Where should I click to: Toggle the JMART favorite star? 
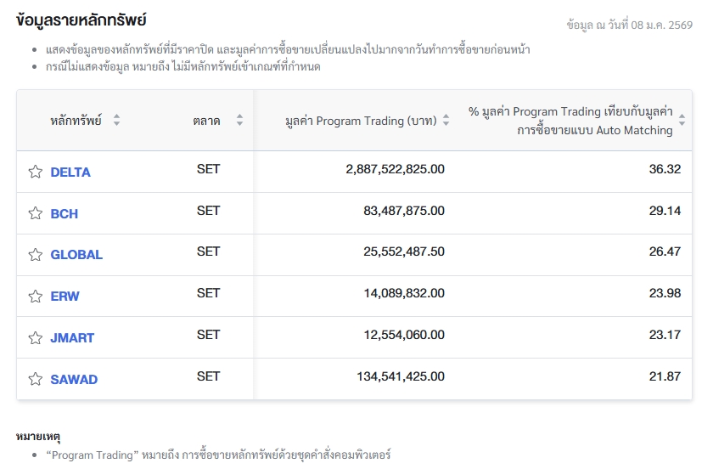35,338
